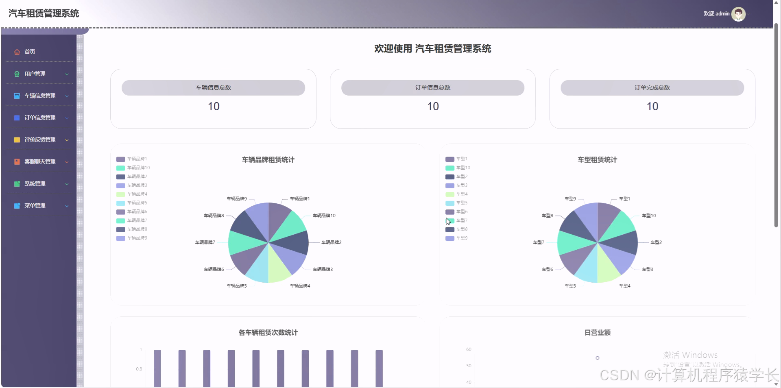
Task: Expand the 用户管理 menu chevron
Action: (x=67, y=74)
